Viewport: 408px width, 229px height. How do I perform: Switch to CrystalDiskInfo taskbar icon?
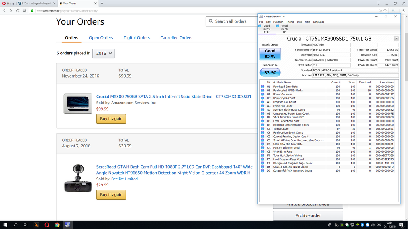tap(68, 225)
